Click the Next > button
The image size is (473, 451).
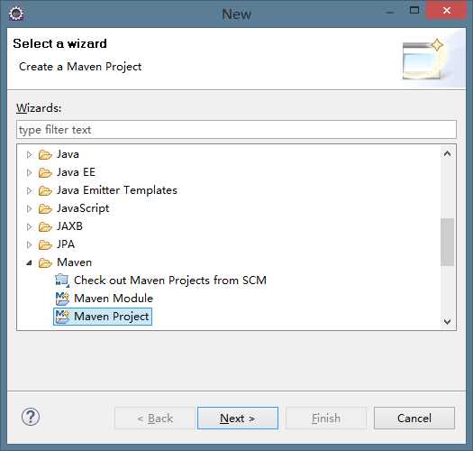pyautogui.click(x=238, y=418)
